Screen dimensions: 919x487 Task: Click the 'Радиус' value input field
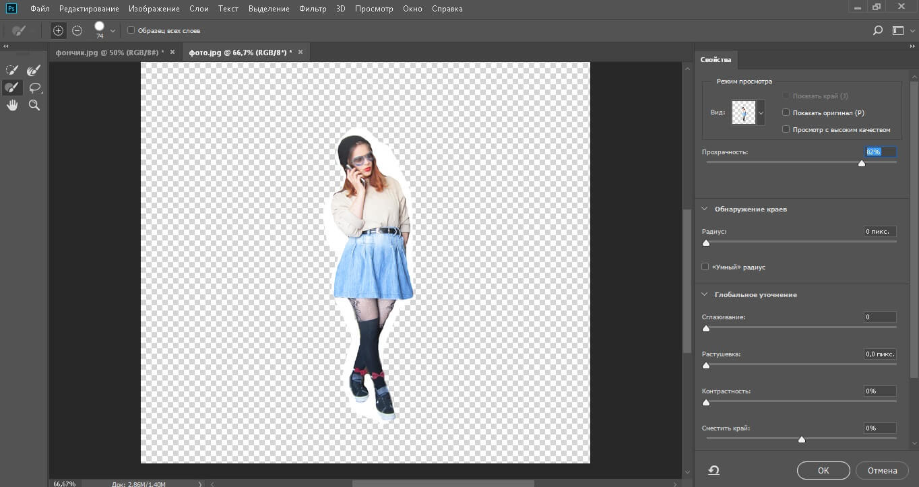(880, 232)
